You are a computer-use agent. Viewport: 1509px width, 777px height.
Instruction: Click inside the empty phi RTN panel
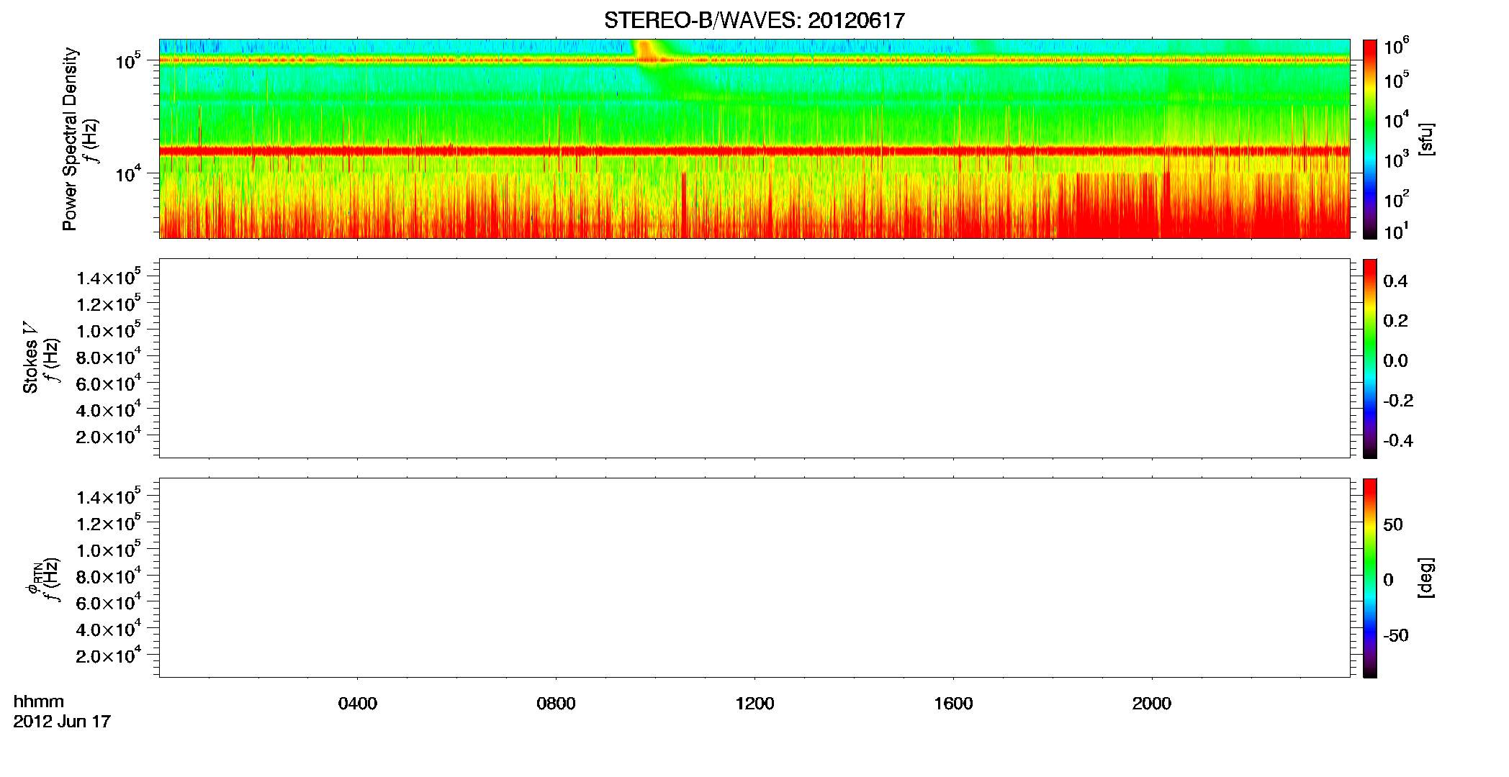coord(754,578)
